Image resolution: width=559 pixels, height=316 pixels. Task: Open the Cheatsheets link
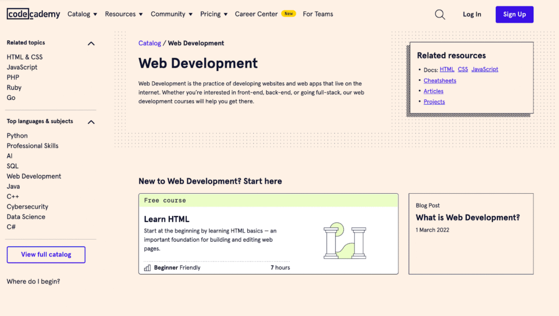(440, 81)
